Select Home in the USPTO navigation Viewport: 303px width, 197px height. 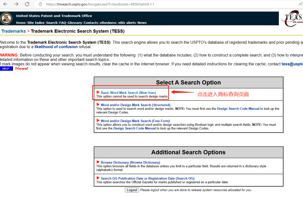(x=21, y=23)
